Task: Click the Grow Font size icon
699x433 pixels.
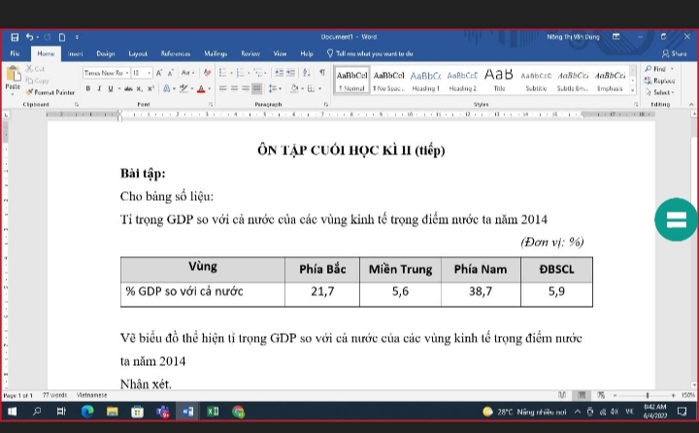Action: [x=158, y=73]
